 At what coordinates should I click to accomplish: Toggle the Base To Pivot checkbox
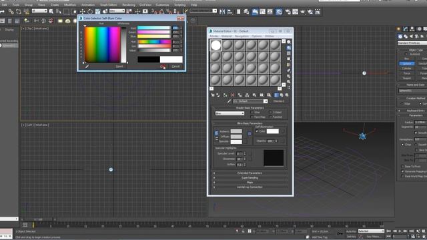[x=402, y=166]
